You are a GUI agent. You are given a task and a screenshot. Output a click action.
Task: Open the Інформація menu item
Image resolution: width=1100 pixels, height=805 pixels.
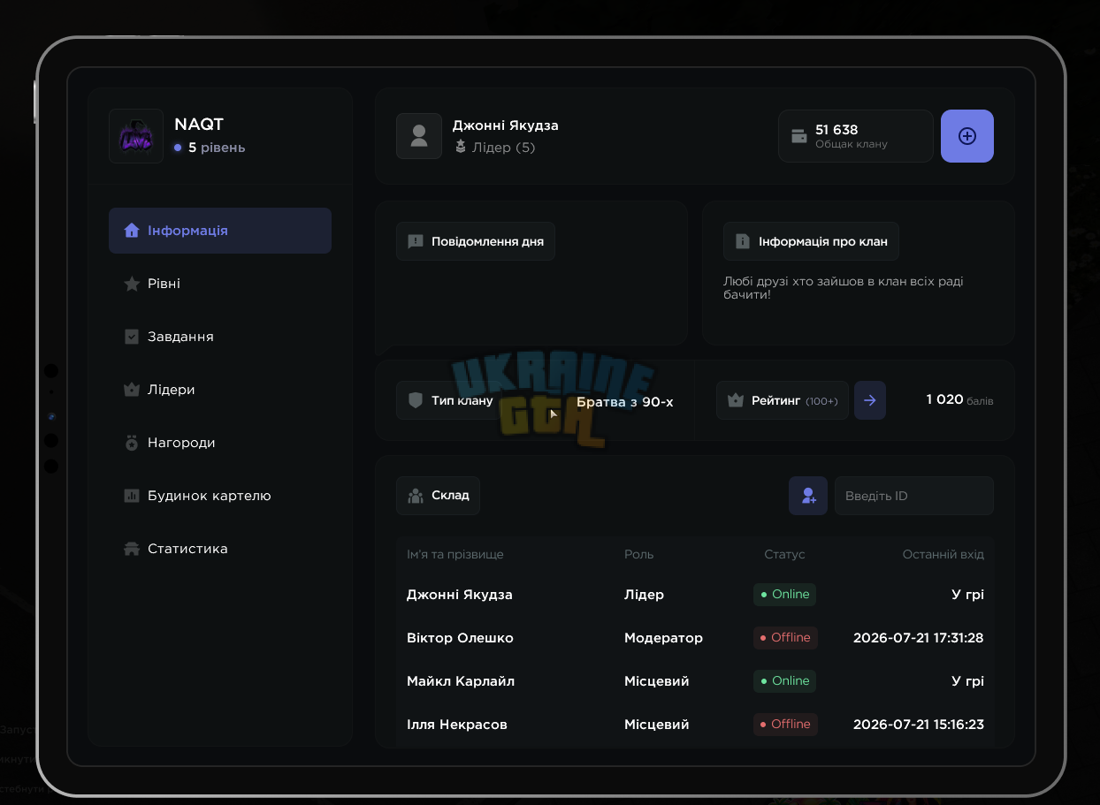pos(220,231)
